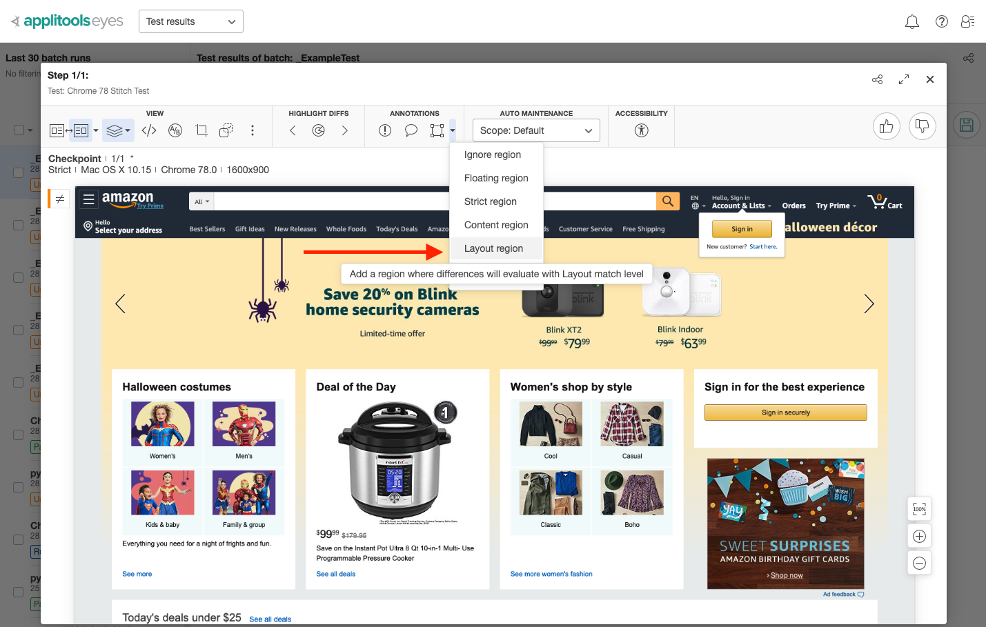Choose Content region from menu
The image size is (986, 627).
(x=496, y=225)
